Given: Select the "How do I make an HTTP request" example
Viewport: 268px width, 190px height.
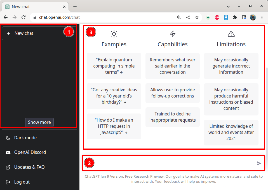Looking at the screenshot, I should 114,126.
